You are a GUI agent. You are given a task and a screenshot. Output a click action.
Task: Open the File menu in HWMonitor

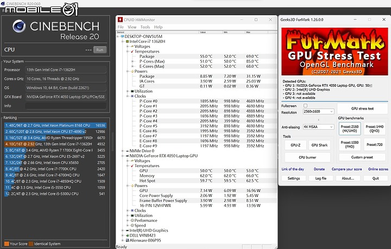click(121, 27)
